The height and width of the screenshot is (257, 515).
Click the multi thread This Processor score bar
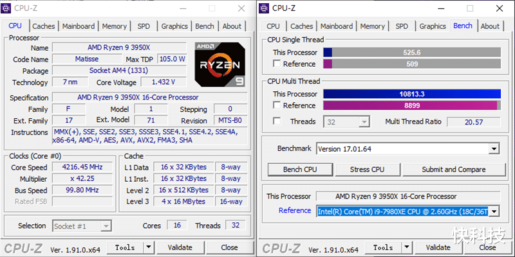pos(412,94)
